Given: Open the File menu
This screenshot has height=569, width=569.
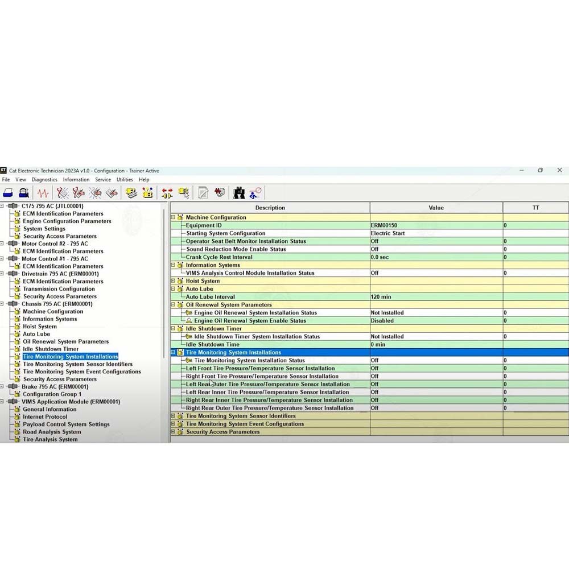Looking at the screenshot, I should [x=6, y=180].
